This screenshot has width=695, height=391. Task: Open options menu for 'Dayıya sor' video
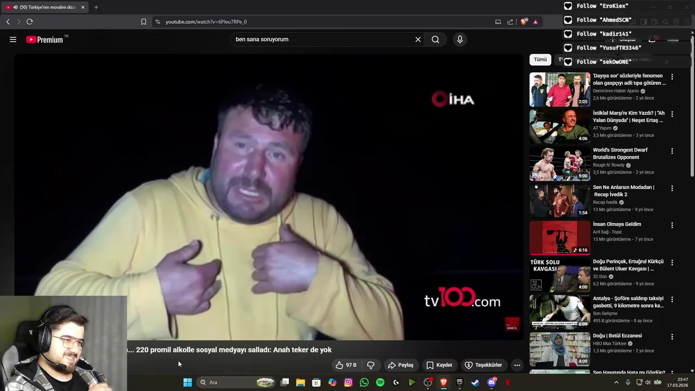[672, 77]
